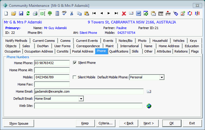Click the merge people arrows icon

click(x=190, y=13)
